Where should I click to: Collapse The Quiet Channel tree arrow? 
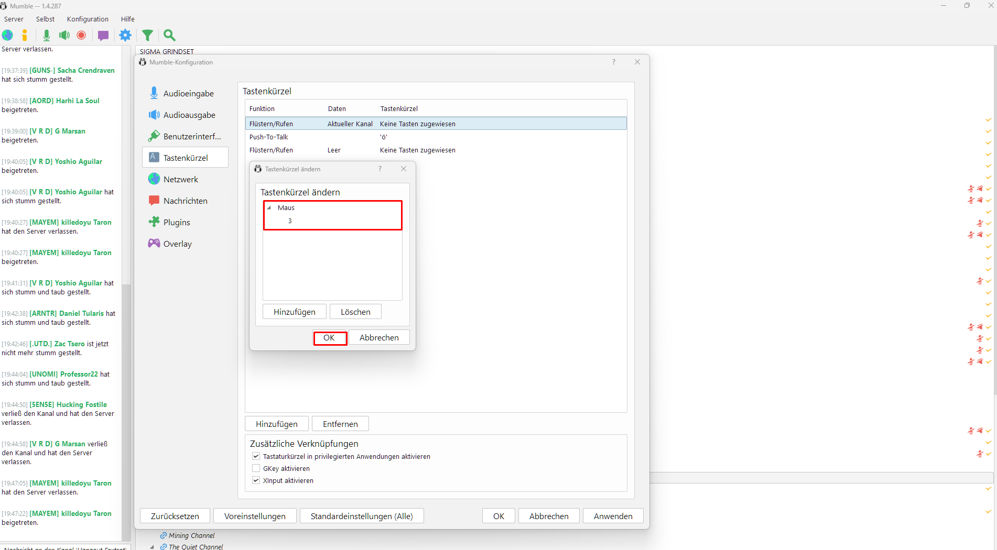point(152,547)
